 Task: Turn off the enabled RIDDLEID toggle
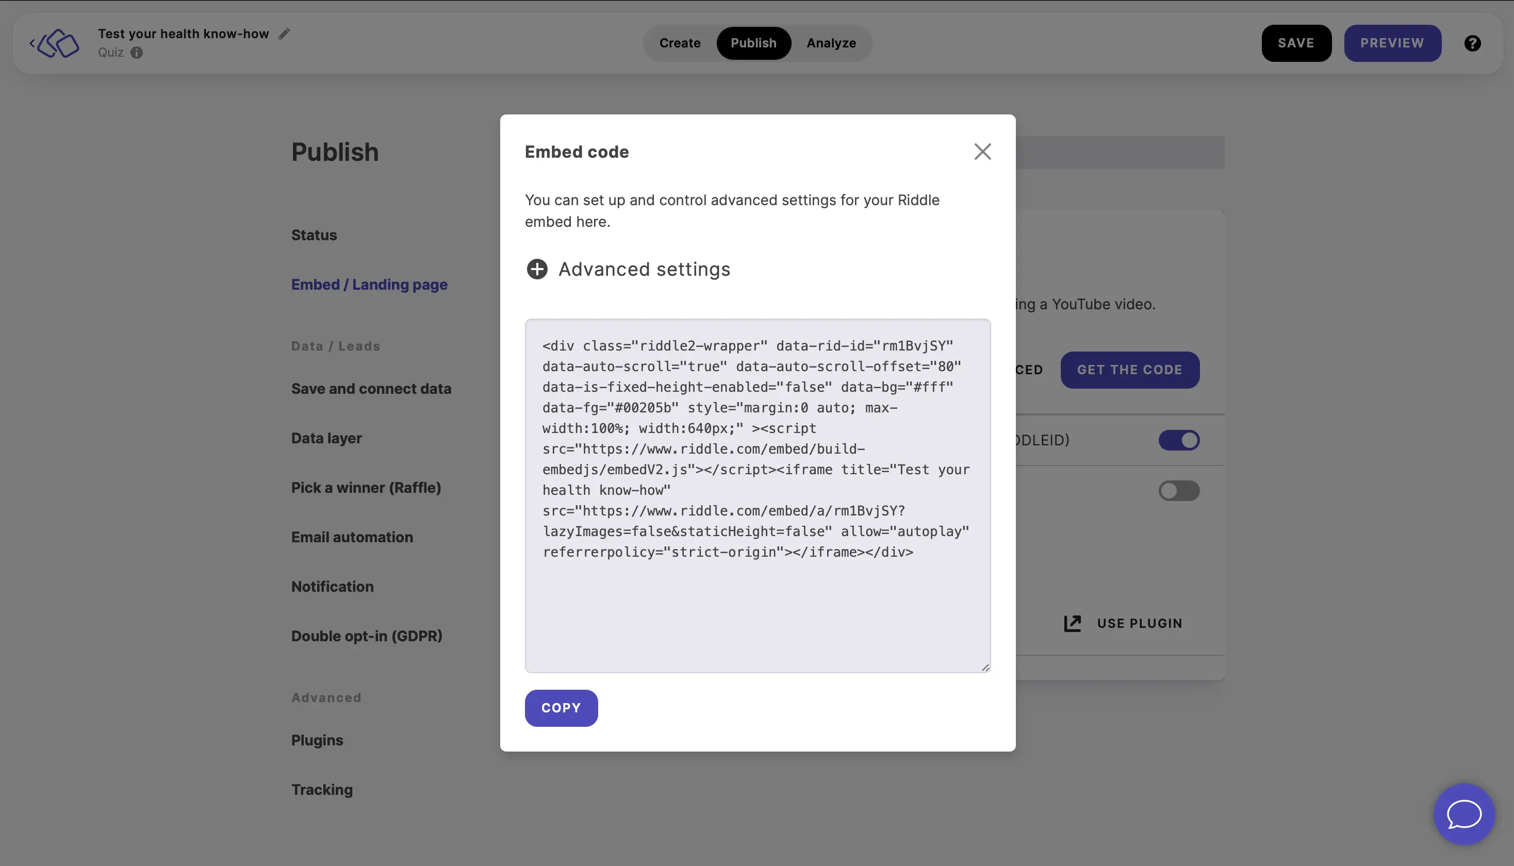pyautogui.click(x=1178, y=441)
